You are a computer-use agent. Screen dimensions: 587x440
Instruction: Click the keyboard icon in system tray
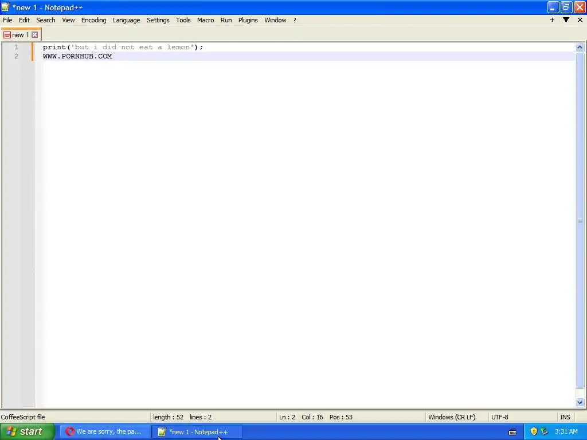[x=512, y=432]
